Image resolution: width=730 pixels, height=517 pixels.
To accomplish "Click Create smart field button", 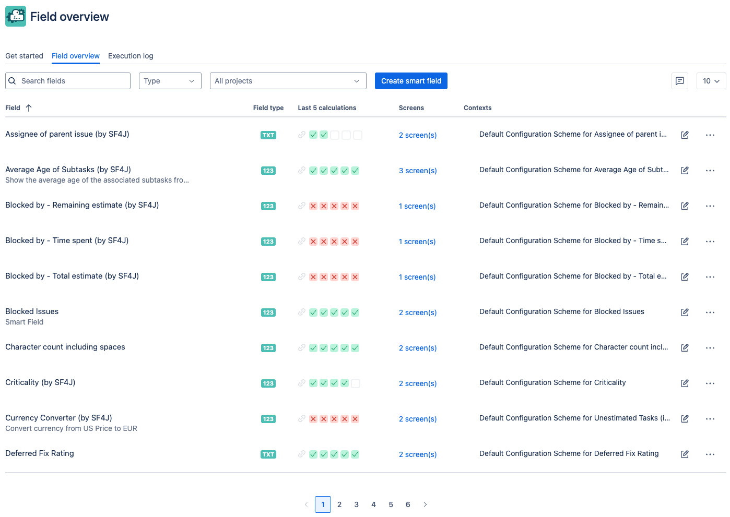I will click(x=411, y=81).
